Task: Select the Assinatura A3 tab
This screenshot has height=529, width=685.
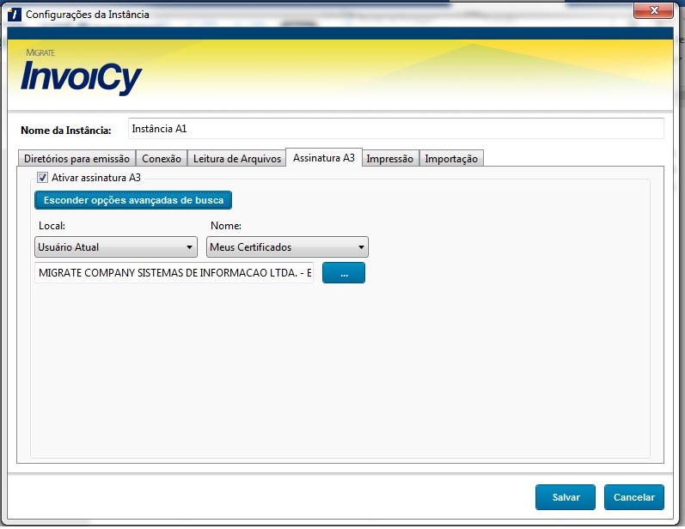Action: pos(323,158)
